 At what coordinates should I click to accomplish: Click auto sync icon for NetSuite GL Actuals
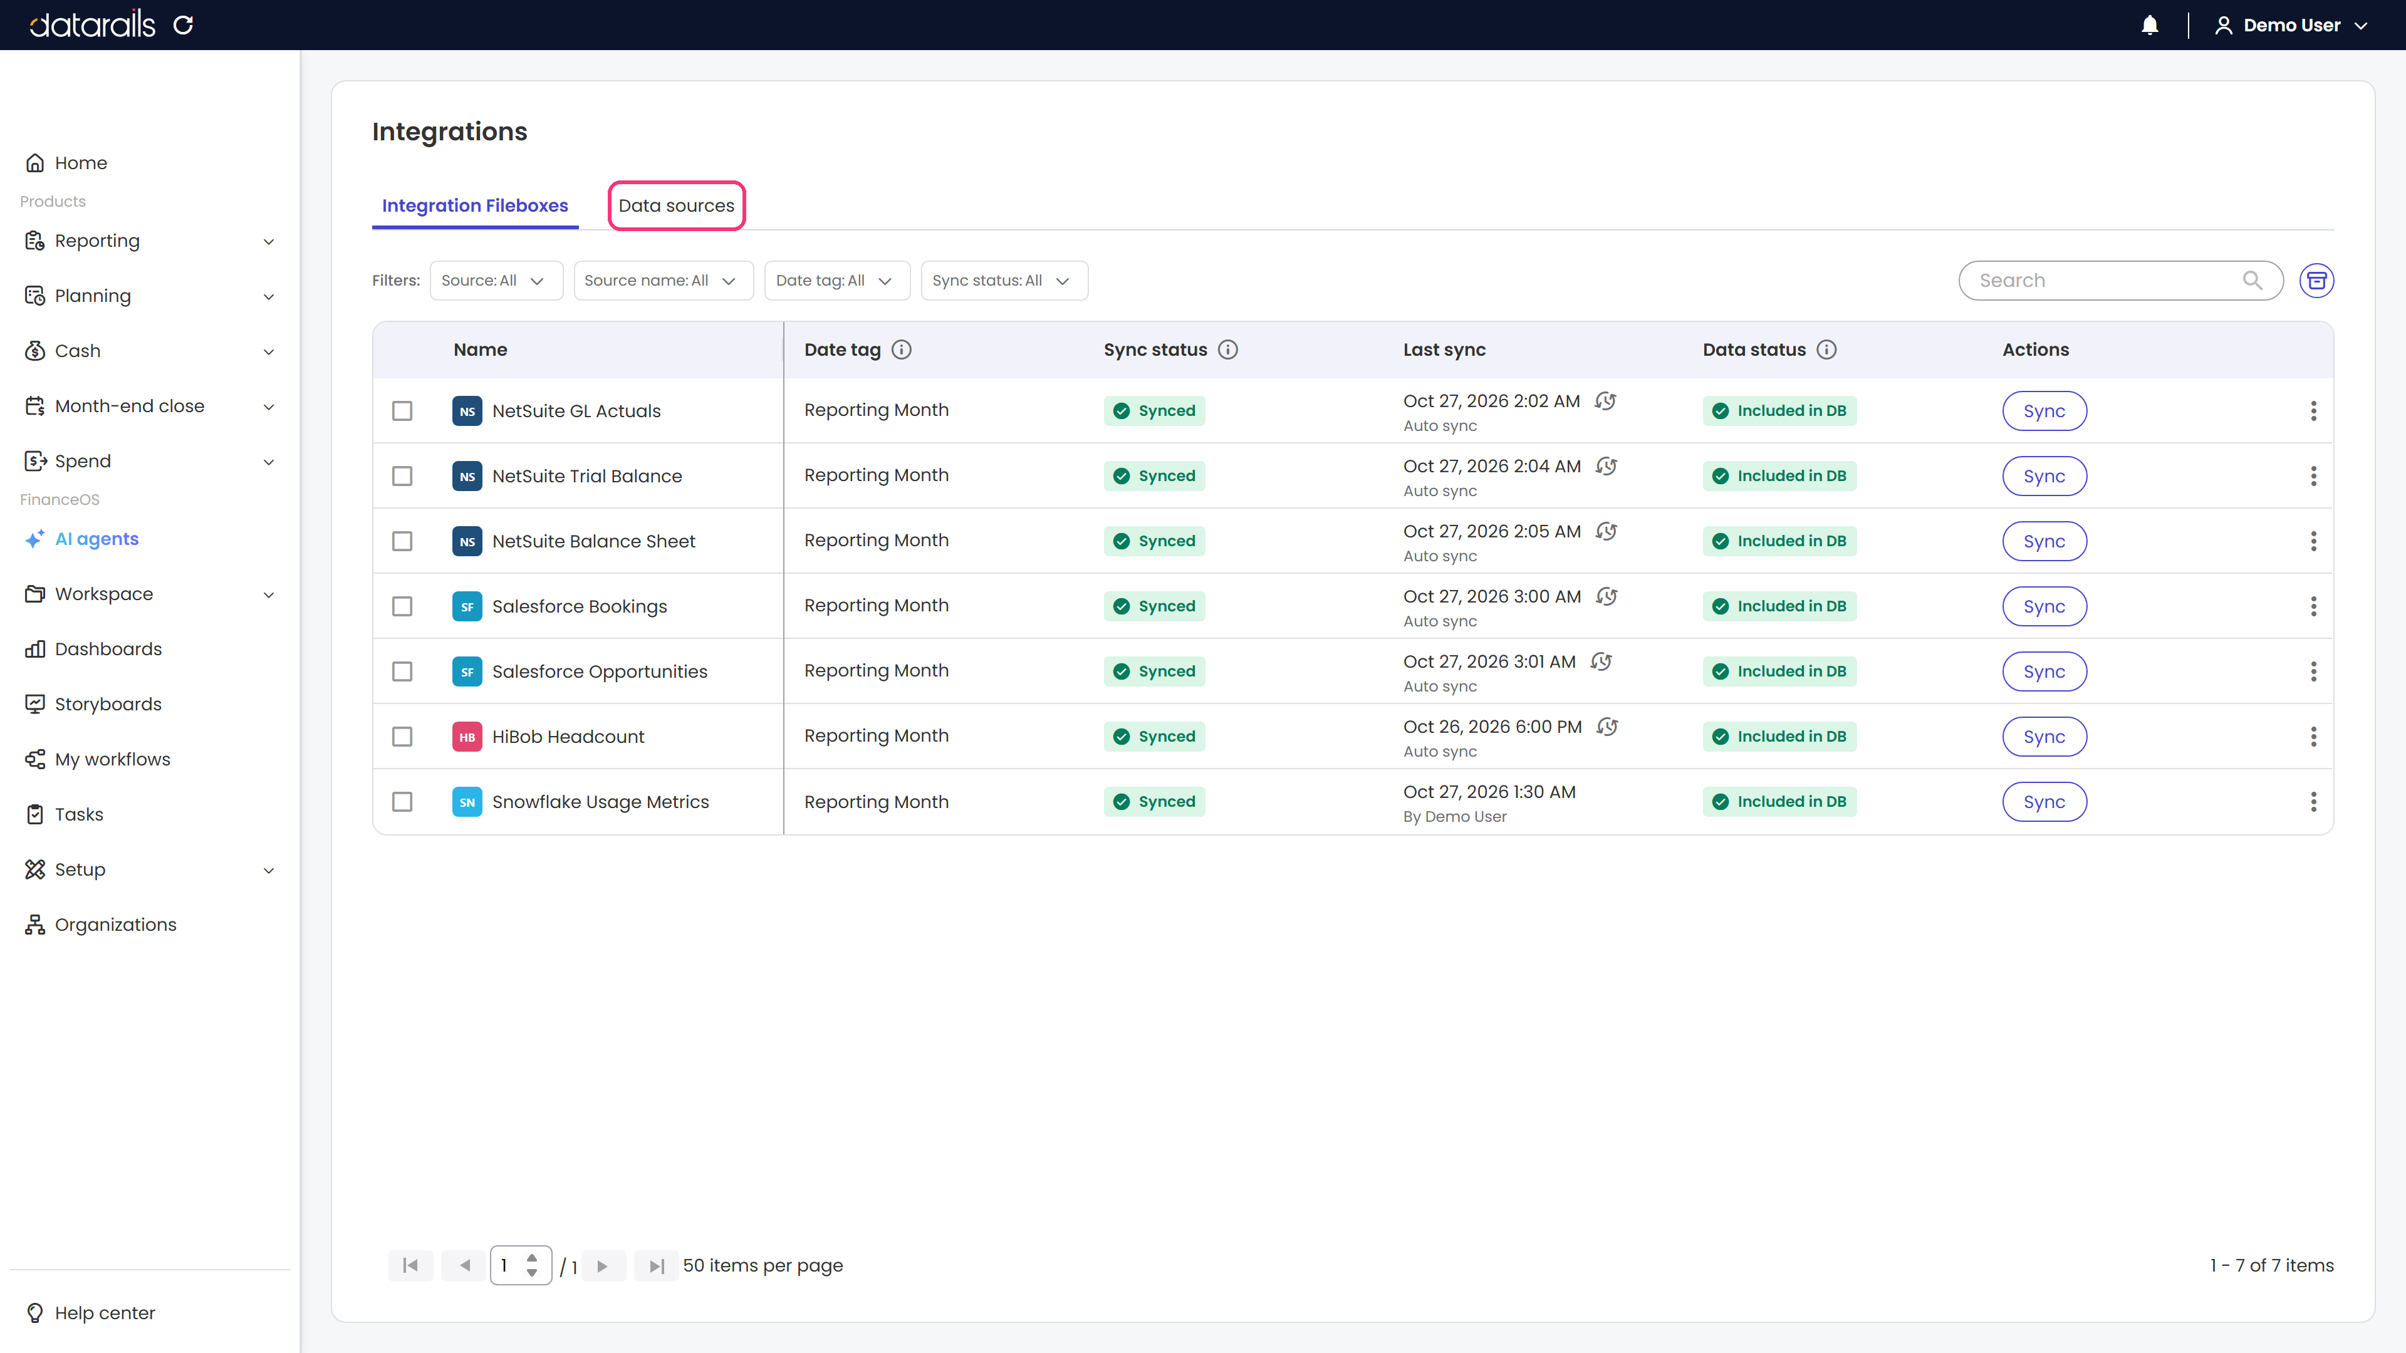[x=1605, y=402]
